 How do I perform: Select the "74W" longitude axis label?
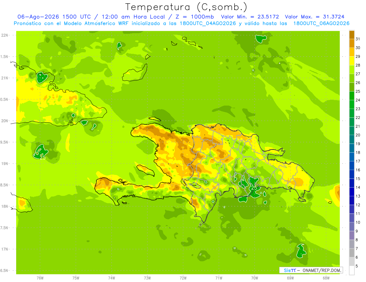[x=112, y=278]
